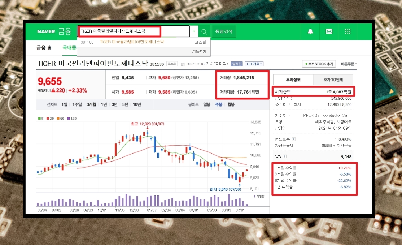Click the 미래에셋자산운용 text
This screenshot has width=402, height=245.
pyautogui.click(x=336, y=146)
